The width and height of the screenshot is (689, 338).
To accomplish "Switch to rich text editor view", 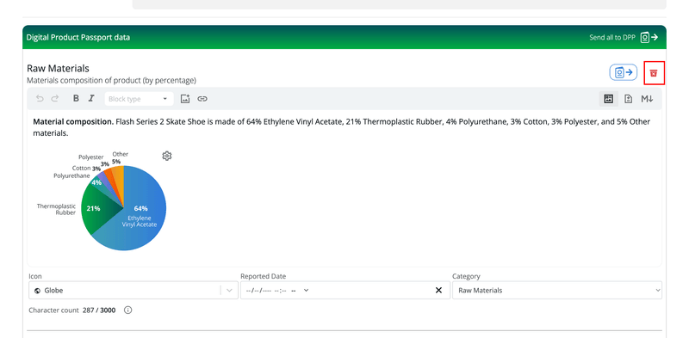I will click(609, 99).
